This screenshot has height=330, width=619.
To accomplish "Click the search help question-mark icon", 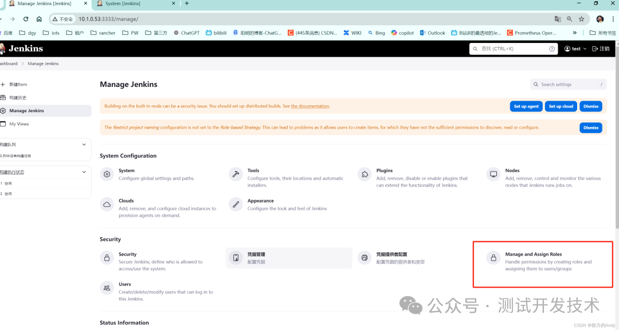I will pyautogui.click(x=552, y=49).
